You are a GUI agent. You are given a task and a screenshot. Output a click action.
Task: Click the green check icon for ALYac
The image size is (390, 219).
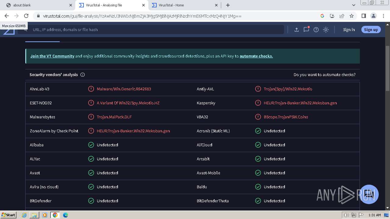pyautogui.click(x=91, y=159)
